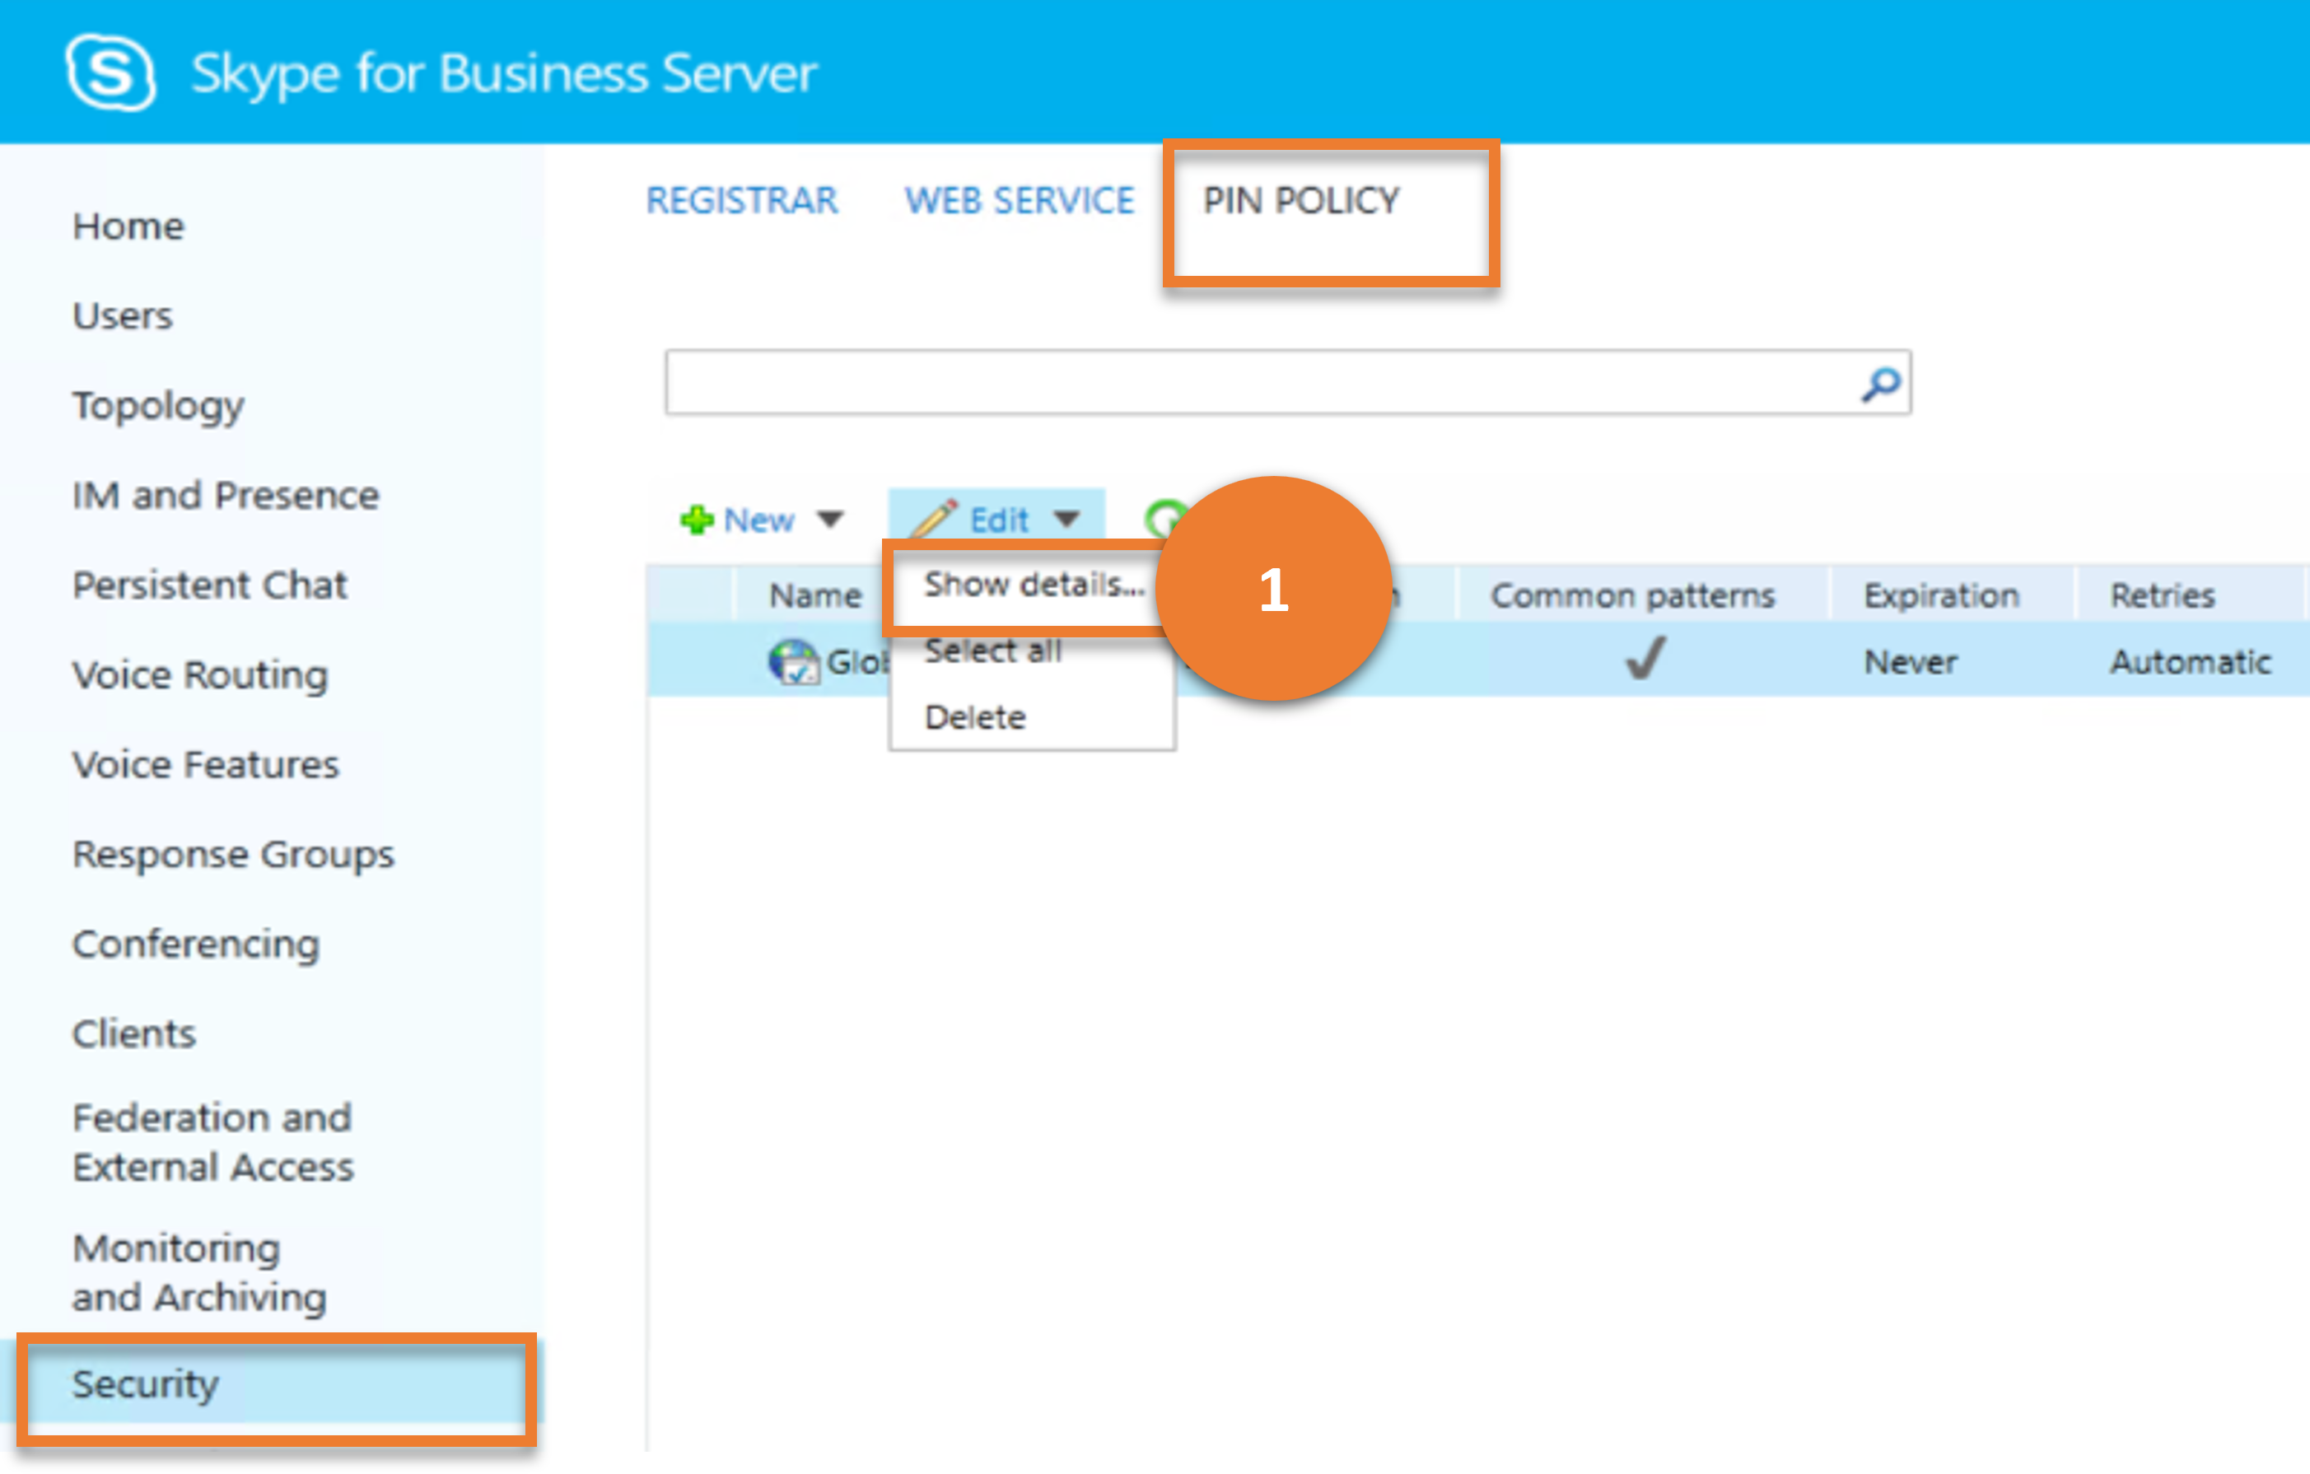Click the pencil Edit icon
The height and width of the screenshot is (1474, 2310).
point(932,519)
